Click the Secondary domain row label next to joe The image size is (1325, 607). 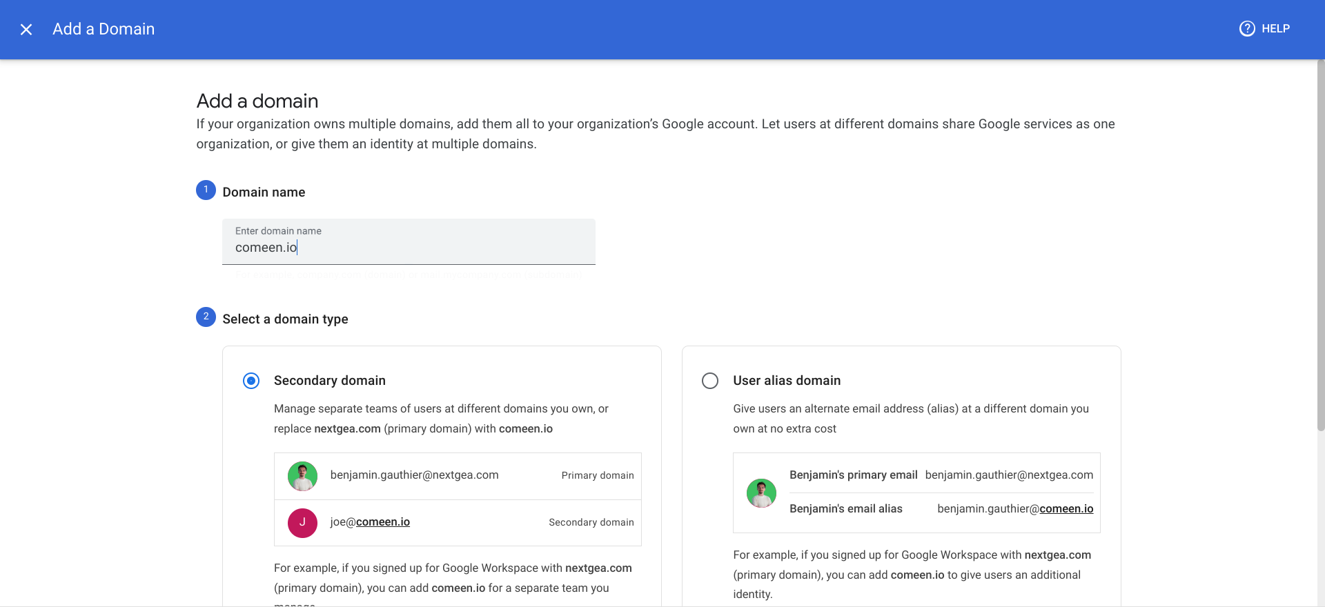(x=591, y=522)
